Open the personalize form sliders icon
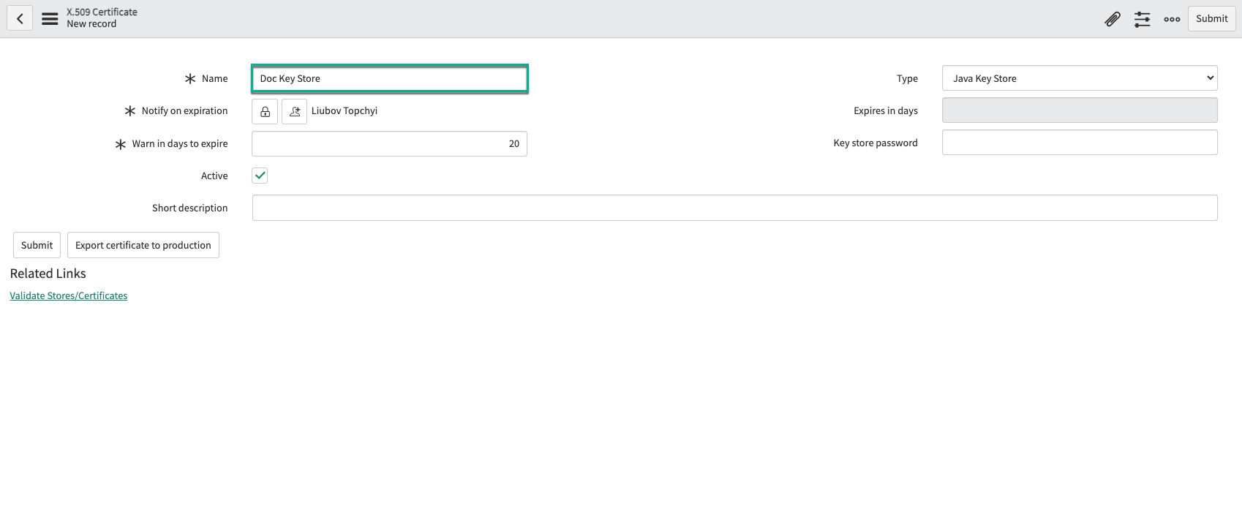1242x512 pixels. [x=1142, y=19]
